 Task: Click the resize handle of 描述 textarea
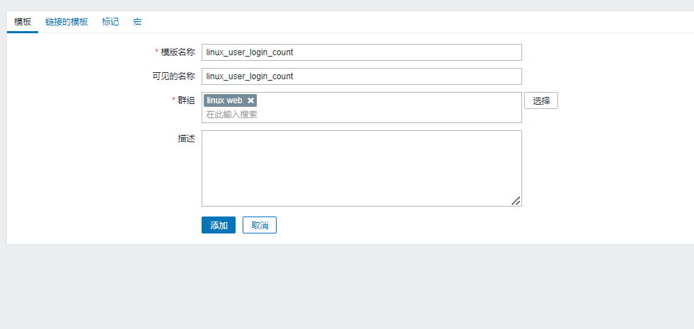click(x=516, y=201)
